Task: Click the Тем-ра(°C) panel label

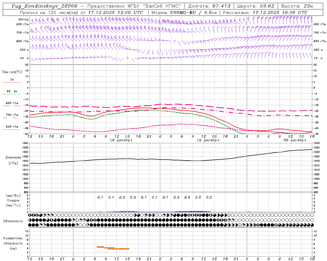Action: 12,72
